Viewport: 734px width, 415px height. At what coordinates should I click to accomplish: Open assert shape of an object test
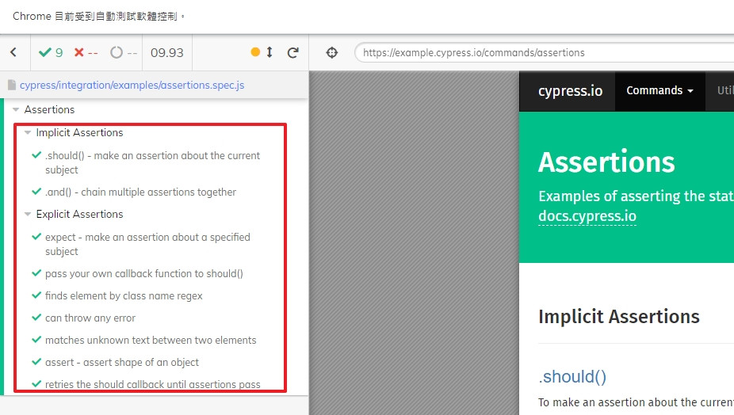pos(122,362)
